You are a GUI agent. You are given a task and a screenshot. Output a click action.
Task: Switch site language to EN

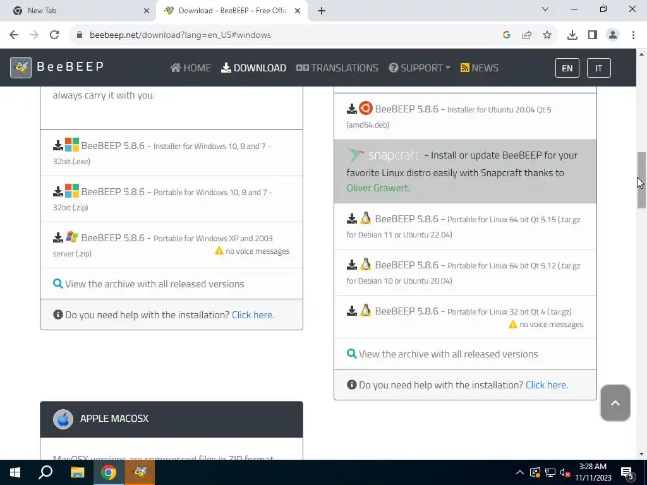(x=567, y=68)
